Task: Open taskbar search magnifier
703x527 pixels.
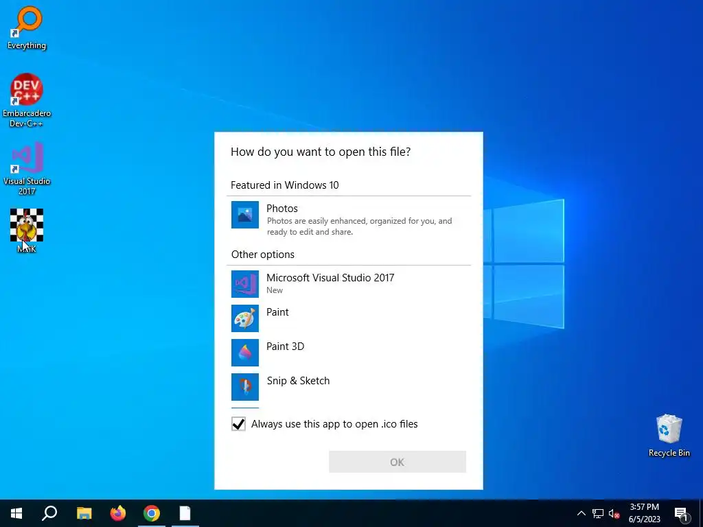Action: tap(49, 513)
